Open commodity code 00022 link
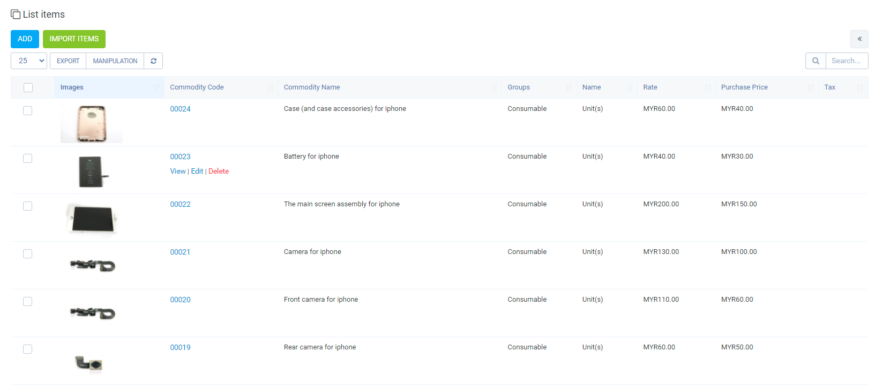Screen dimensions: 875x388 (180, 204)
